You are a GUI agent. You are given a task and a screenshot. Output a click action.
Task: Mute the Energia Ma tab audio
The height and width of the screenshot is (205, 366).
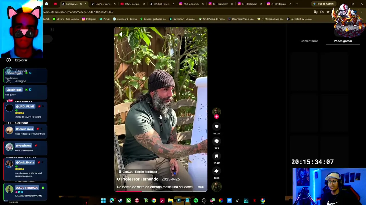coord(81,4)
